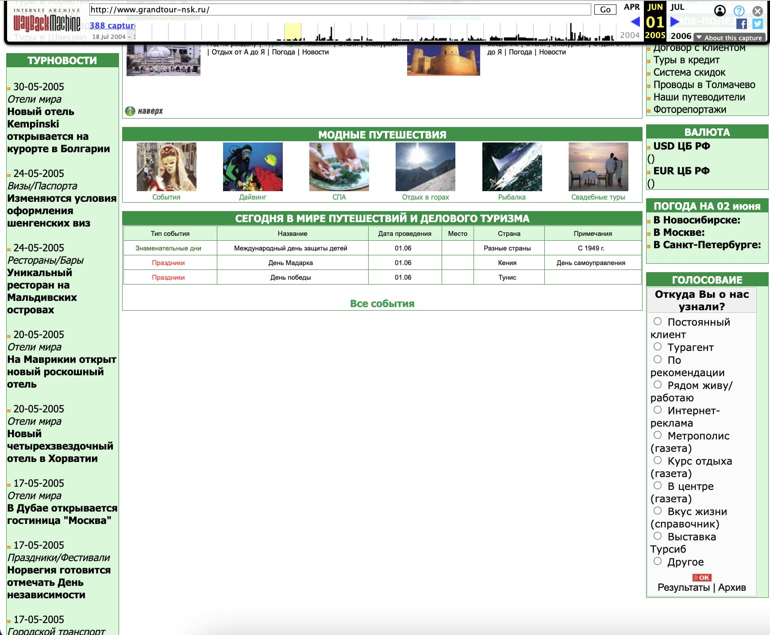Click the Рыбалка caption link

click(512, 197)
